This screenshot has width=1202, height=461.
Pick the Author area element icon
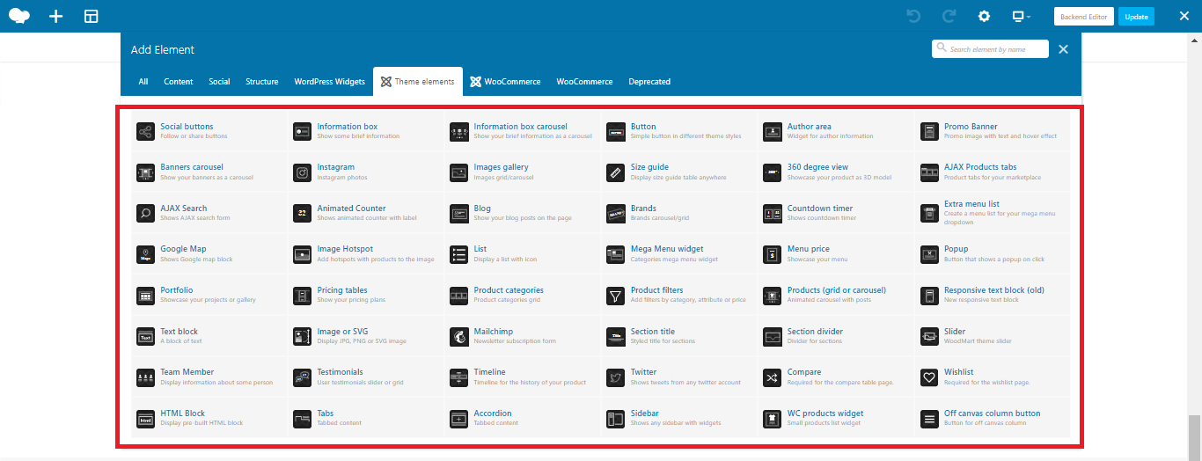[772, 131]
